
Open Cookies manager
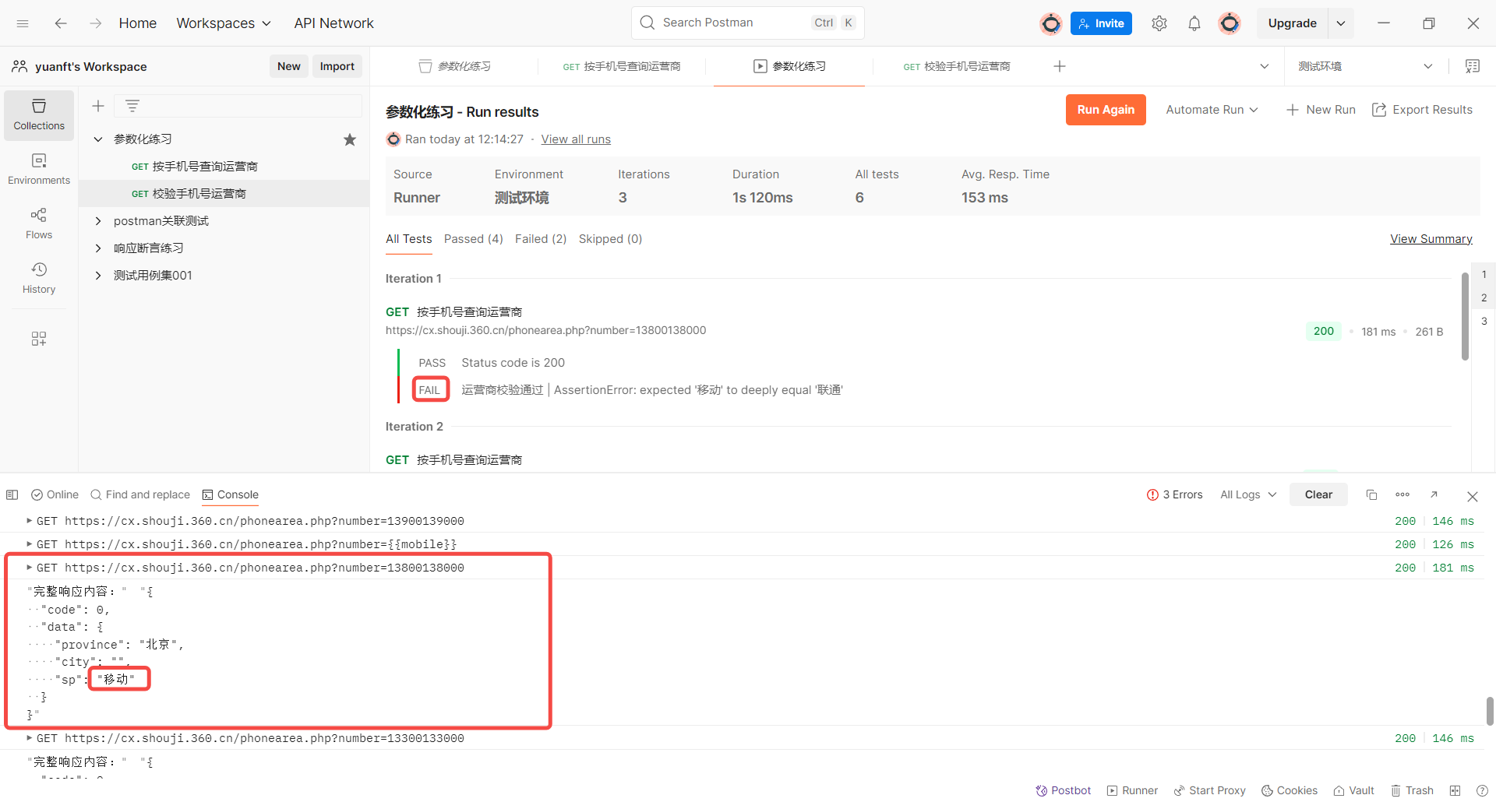1290,790
